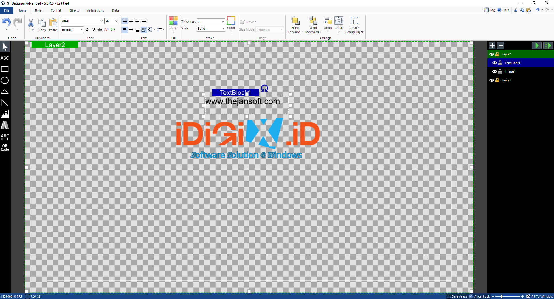Pick the triangle shape tool

click(x=5, y=92)
